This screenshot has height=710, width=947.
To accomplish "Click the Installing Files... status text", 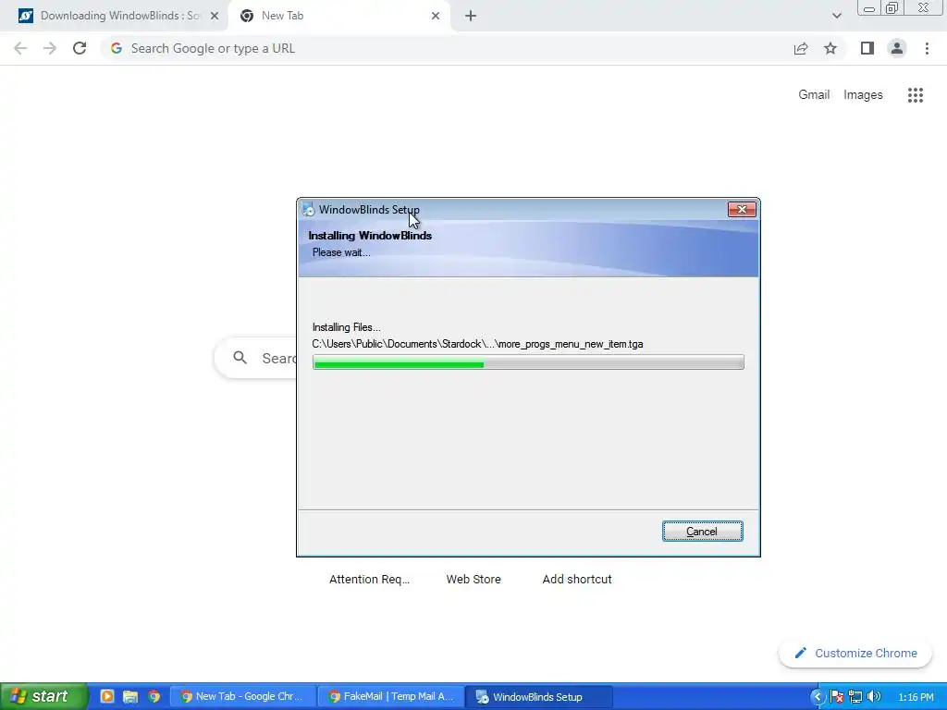I will coord(346,327).
